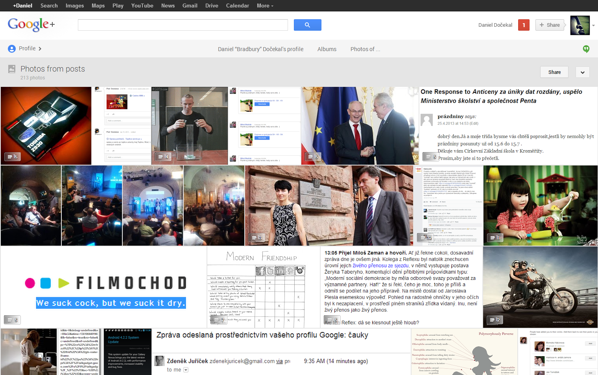Click the "Daniel Dočekal" name link
The width and height of the screenshot is (598, 375).
click(x=495, y=24)
